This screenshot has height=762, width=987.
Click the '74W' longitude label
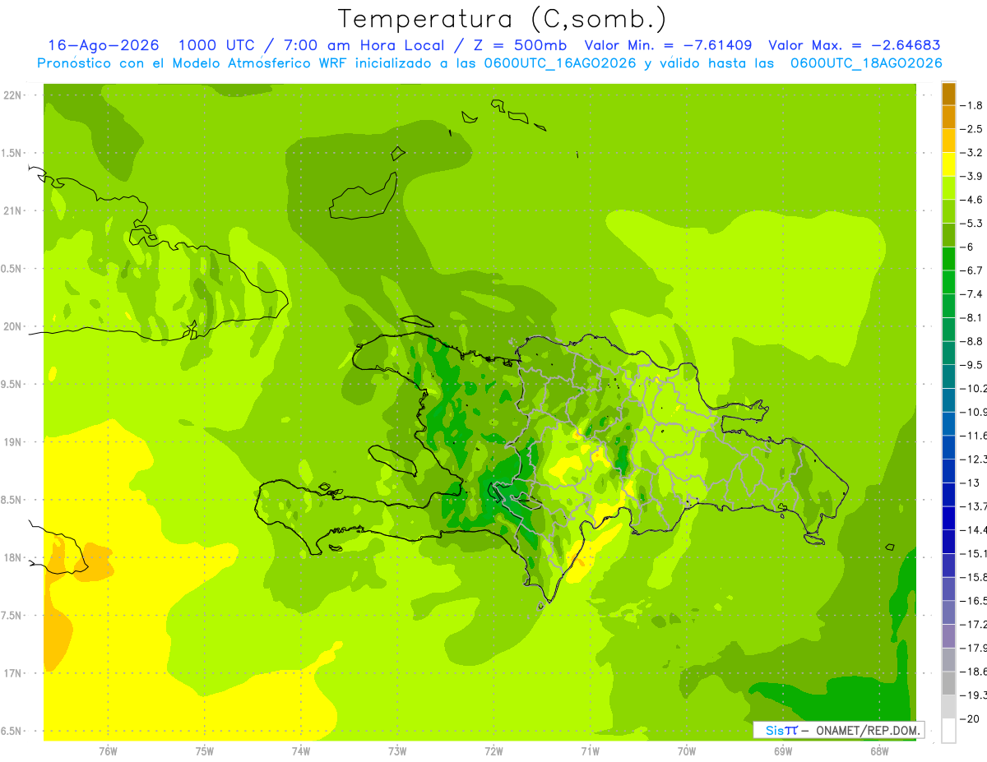click(x=301, y=751)
